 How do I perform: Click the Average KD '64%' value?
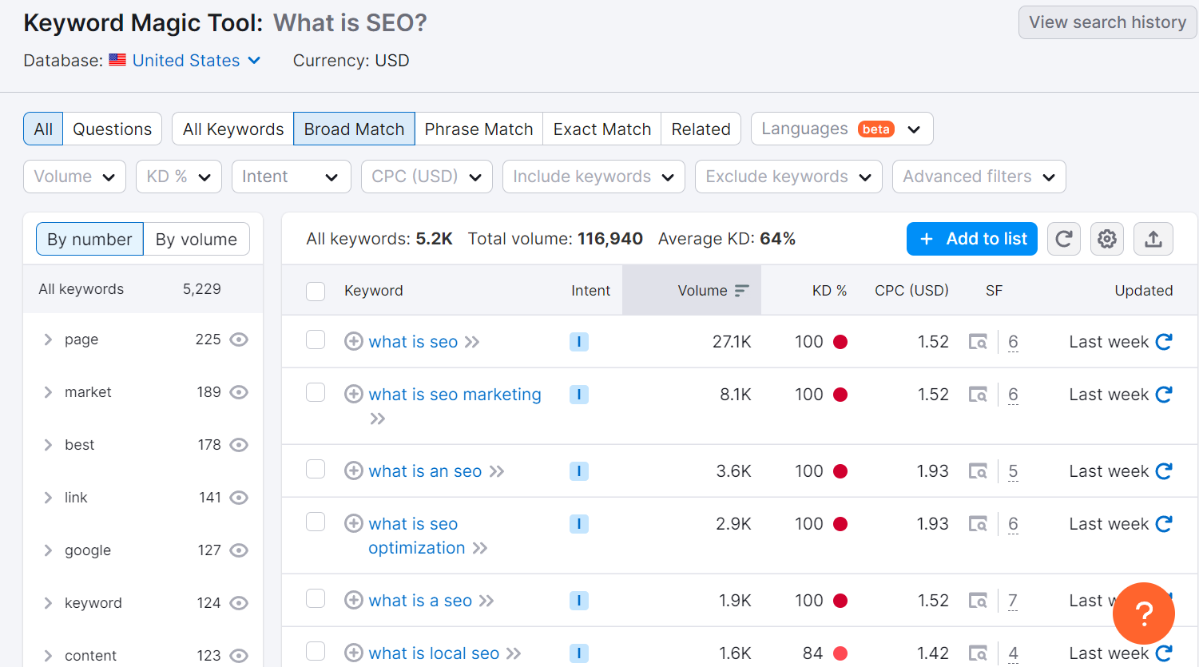778,239
